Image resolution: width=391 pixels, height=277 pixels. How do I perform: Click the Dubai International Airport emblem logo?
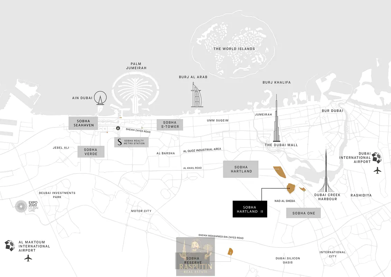pos(376,158)
